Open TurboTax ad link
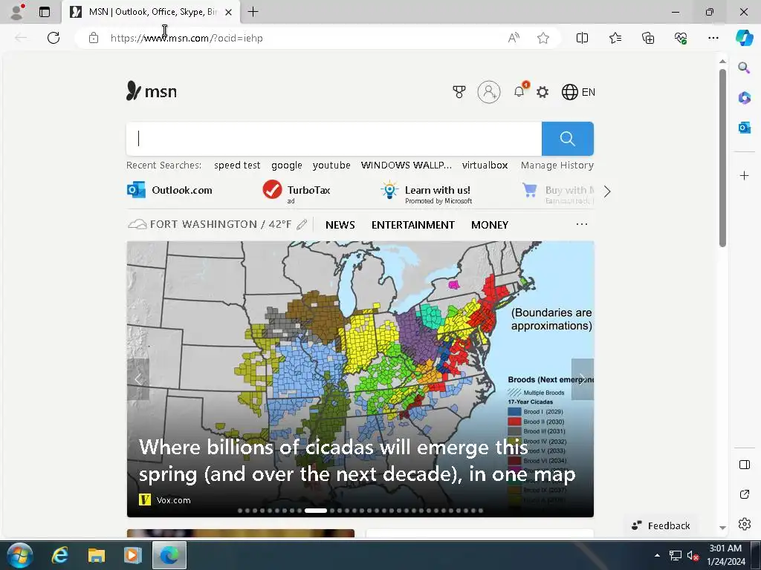Image resolution: width=761 pixels, height=570 pixels. [297, 191]
